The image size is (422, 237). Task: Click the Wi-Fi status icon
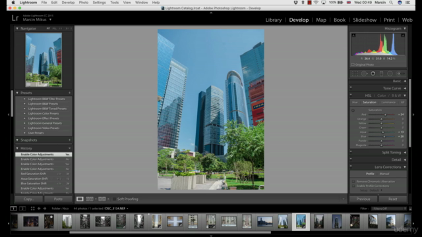coord(316,3)
